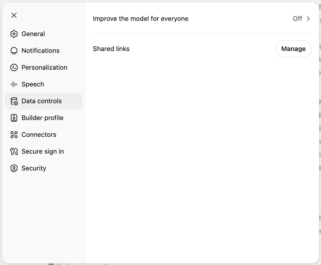The image size is (321, 265).
Task: Click the Speech waveform icon
Action: point(14,84)
